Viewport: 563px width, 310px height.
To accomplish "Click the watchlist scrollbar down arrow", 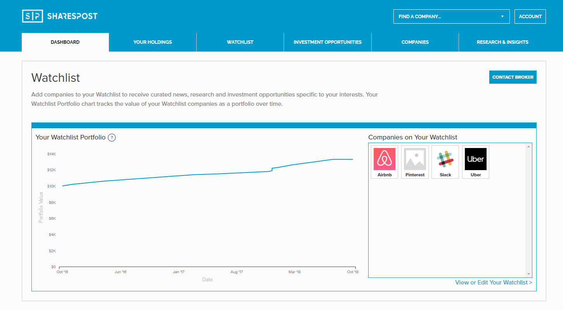I will (528, 274).
